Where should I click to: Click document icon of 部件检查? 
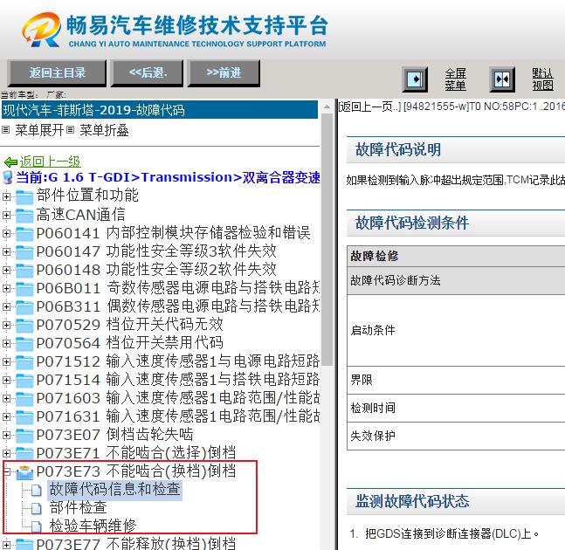36,509
